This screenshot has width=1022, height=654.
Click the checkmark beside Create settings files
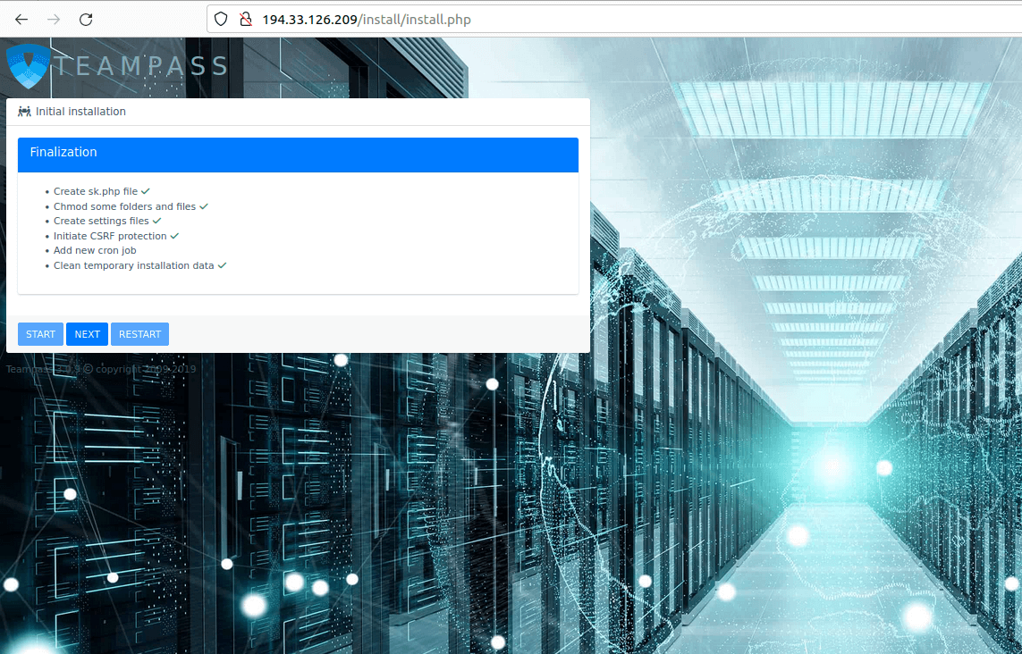(156, 221)
